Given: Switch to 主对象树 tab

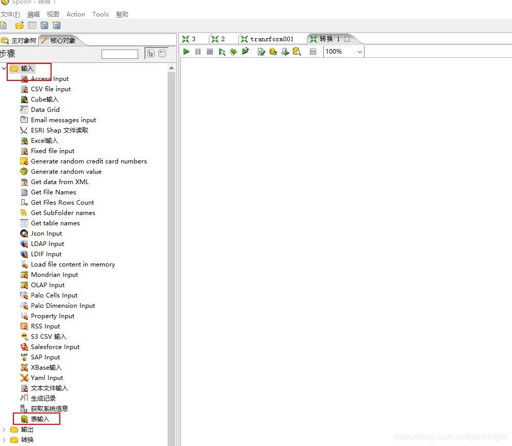Looking at the screenshot, I should click(x=19, y=41).
